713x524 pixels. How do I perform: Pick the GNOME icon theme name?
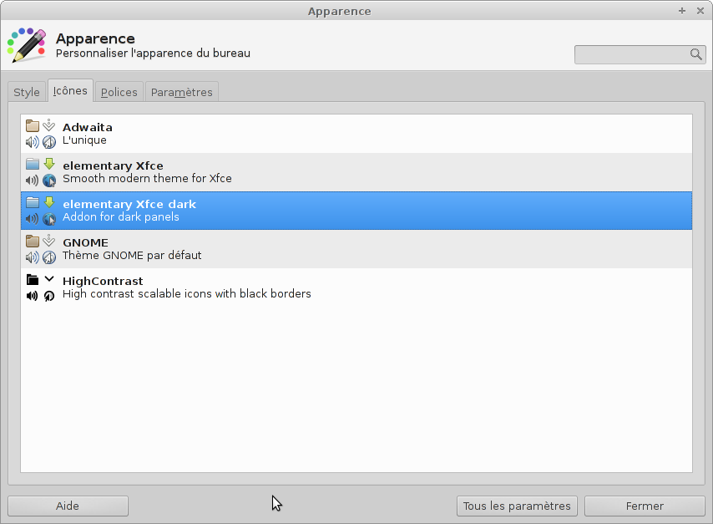[85, 242]
